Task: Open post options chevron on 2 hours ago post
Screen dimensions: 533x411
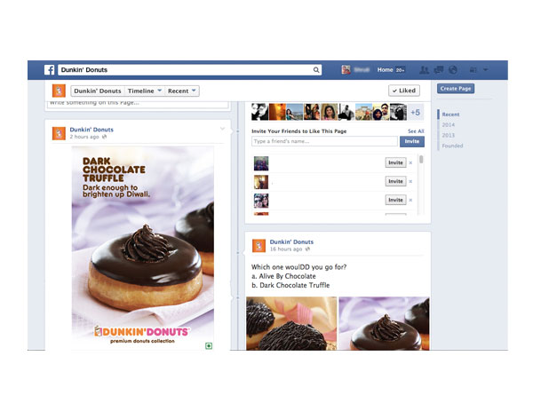Action: (222, 129)
